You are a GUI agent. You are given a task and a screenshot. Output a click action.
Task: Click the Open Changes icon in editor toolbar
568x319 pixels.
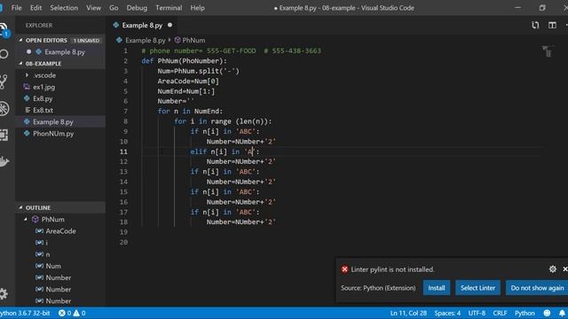point(535,25)
